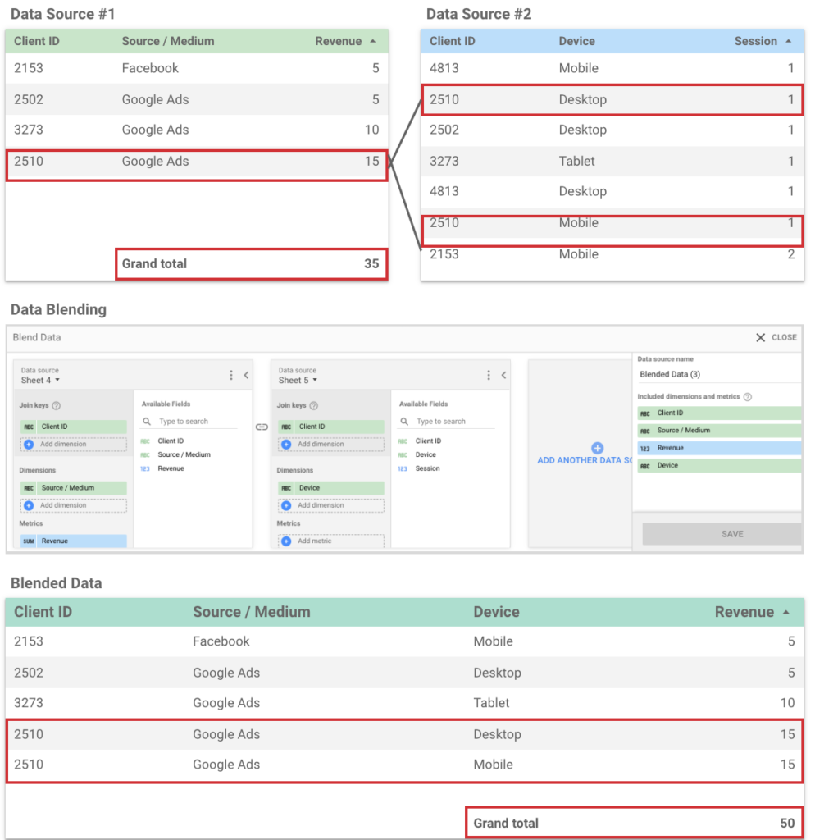Viewport: 815px width, 840px height.
Task: Open the three-dot menu for Sheet 5
Action: click(489, 375)
